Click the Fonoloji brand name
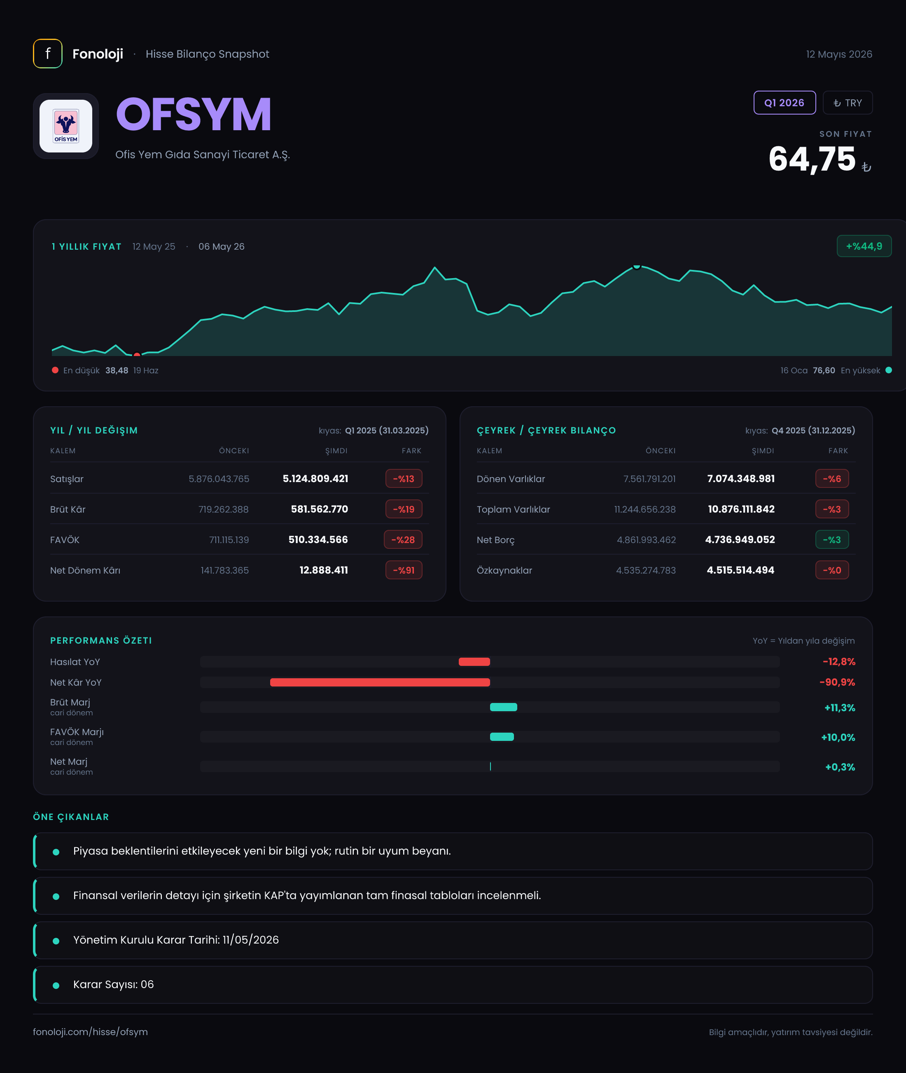This screenshot has width=906, height=1073. coord(98,54)
